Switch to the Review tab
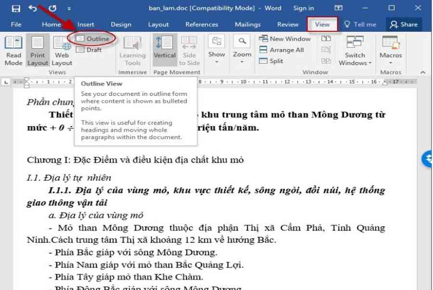Viewport: 433px width, 290px height. click(288, 24)
